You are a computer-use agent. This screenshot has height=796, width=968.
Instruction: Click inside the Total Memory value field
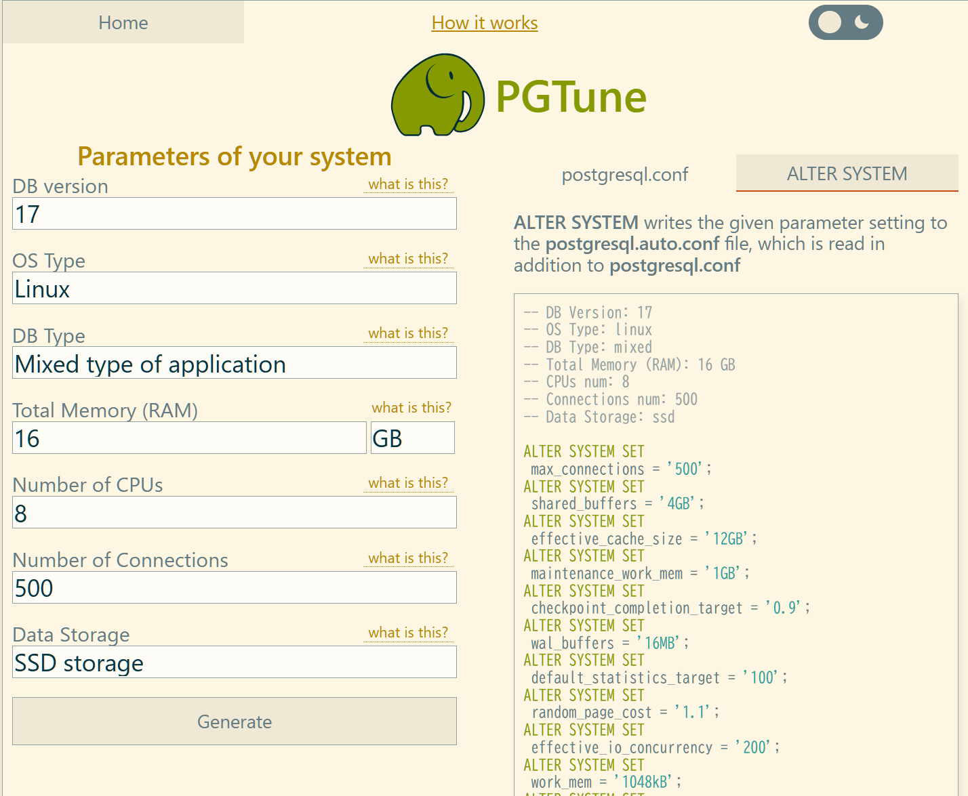tap(189, 438)
